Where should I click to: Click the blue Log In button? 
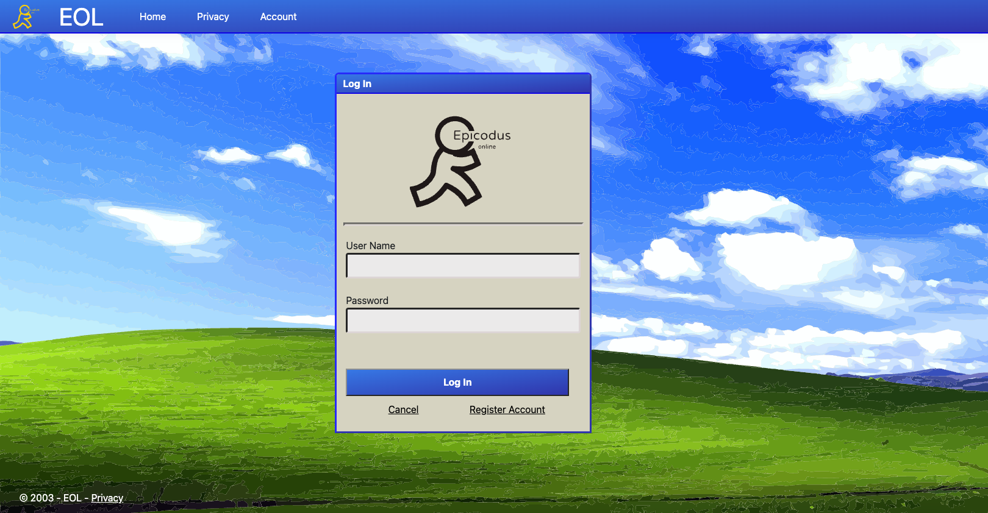(457, 382)
